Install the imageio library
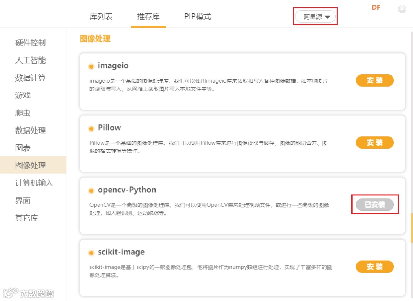Screen dimensions: 413x301 pyautogui.click(x=375, y=80)
